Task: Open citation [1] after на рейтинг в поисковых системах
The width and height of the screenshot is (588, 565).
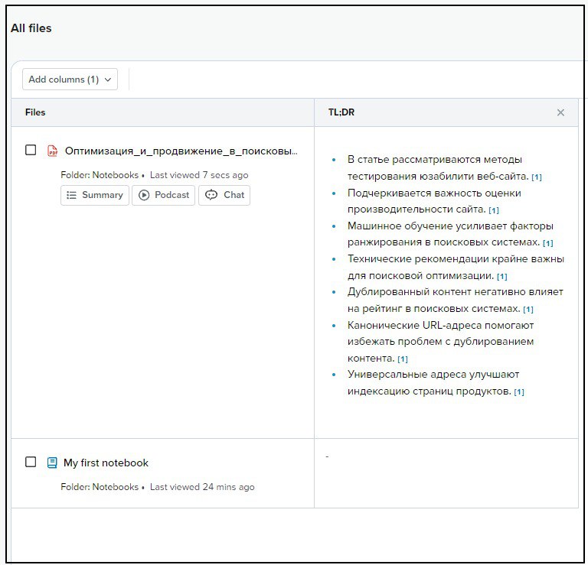Action: click(528, 310)
